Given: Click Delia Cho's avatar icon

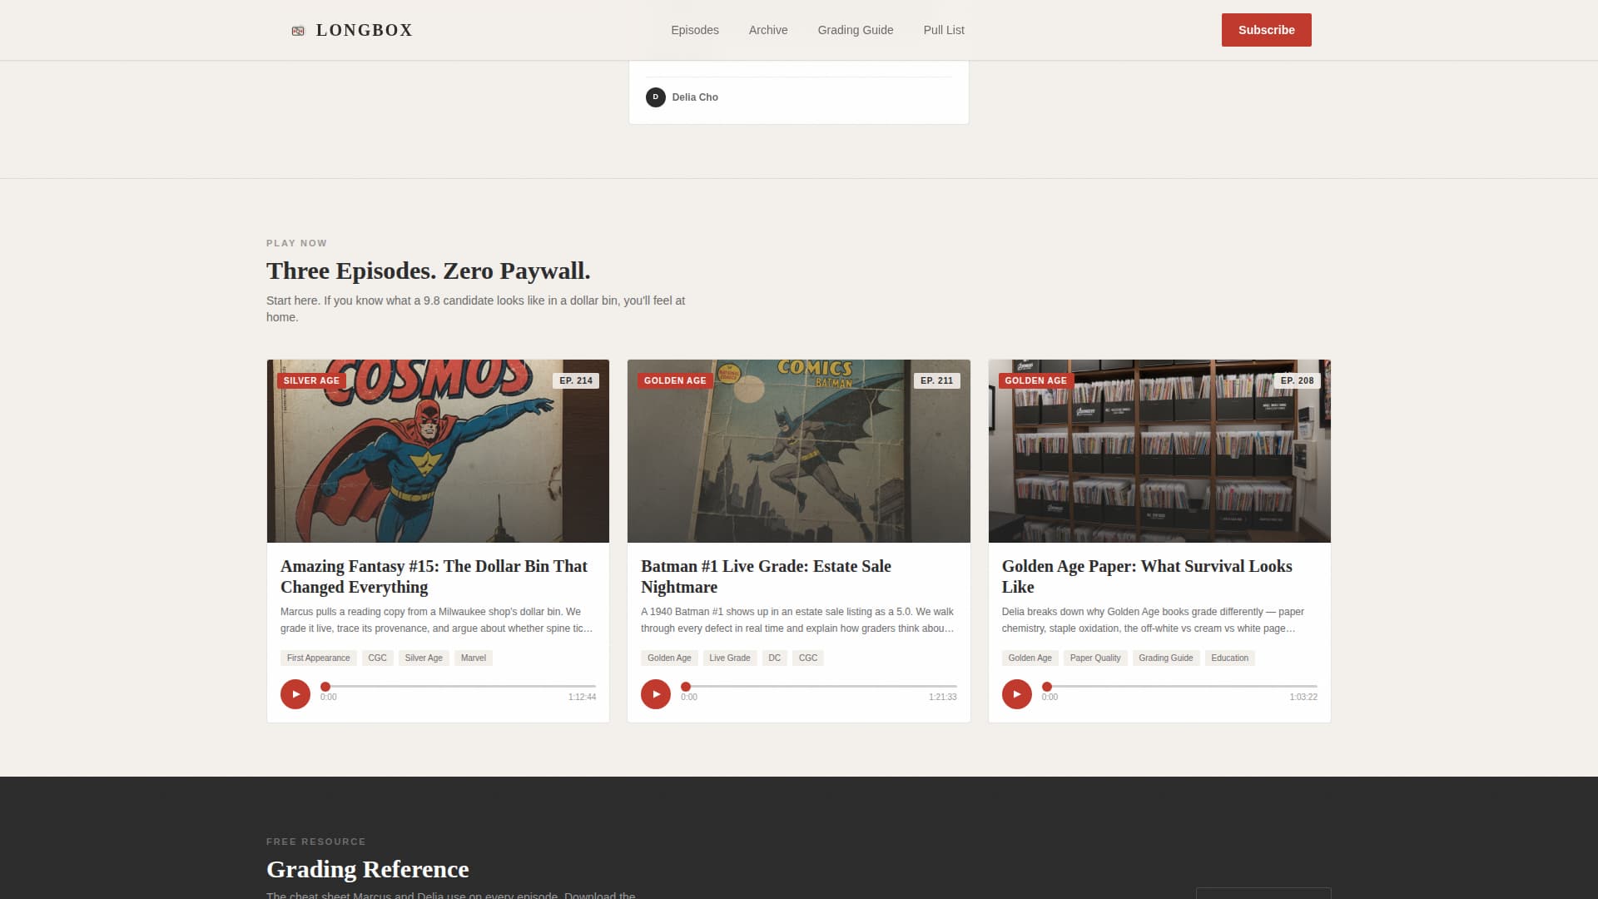Looking at the screenshot, I should coord(656,97).
